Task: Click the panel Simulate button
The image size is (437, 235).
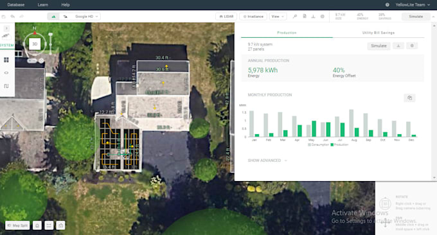Action: pyautogui.click(x=379, y=46)
